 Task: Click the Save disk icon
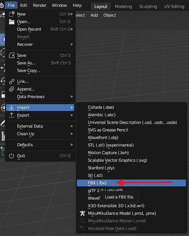12,55
